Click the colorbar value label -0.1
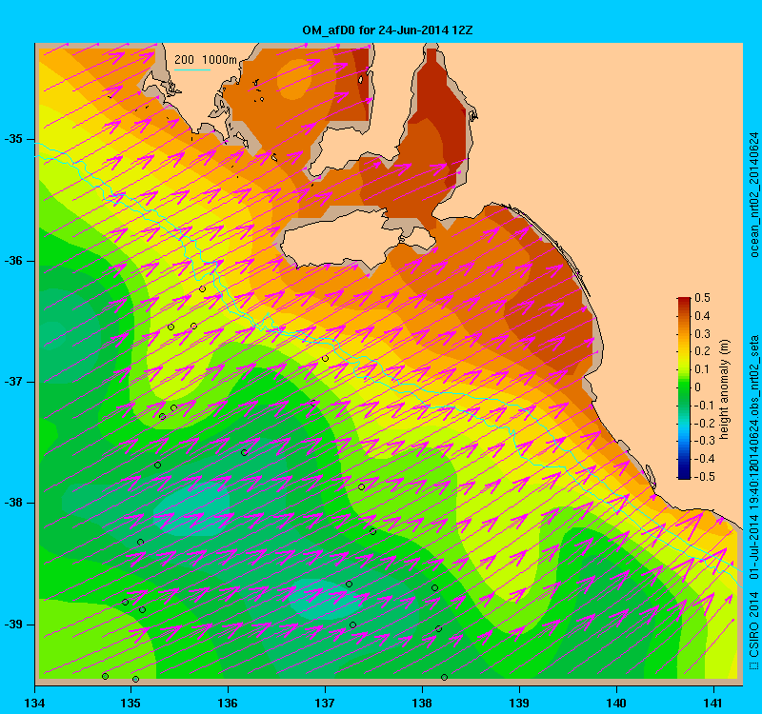The height and width of the screenshot is (714, 762). [703, 406]
